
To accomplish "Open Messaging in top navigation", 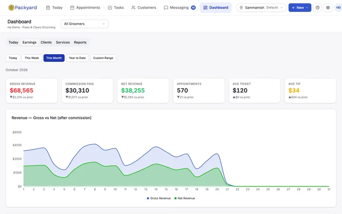I will 180,8.
